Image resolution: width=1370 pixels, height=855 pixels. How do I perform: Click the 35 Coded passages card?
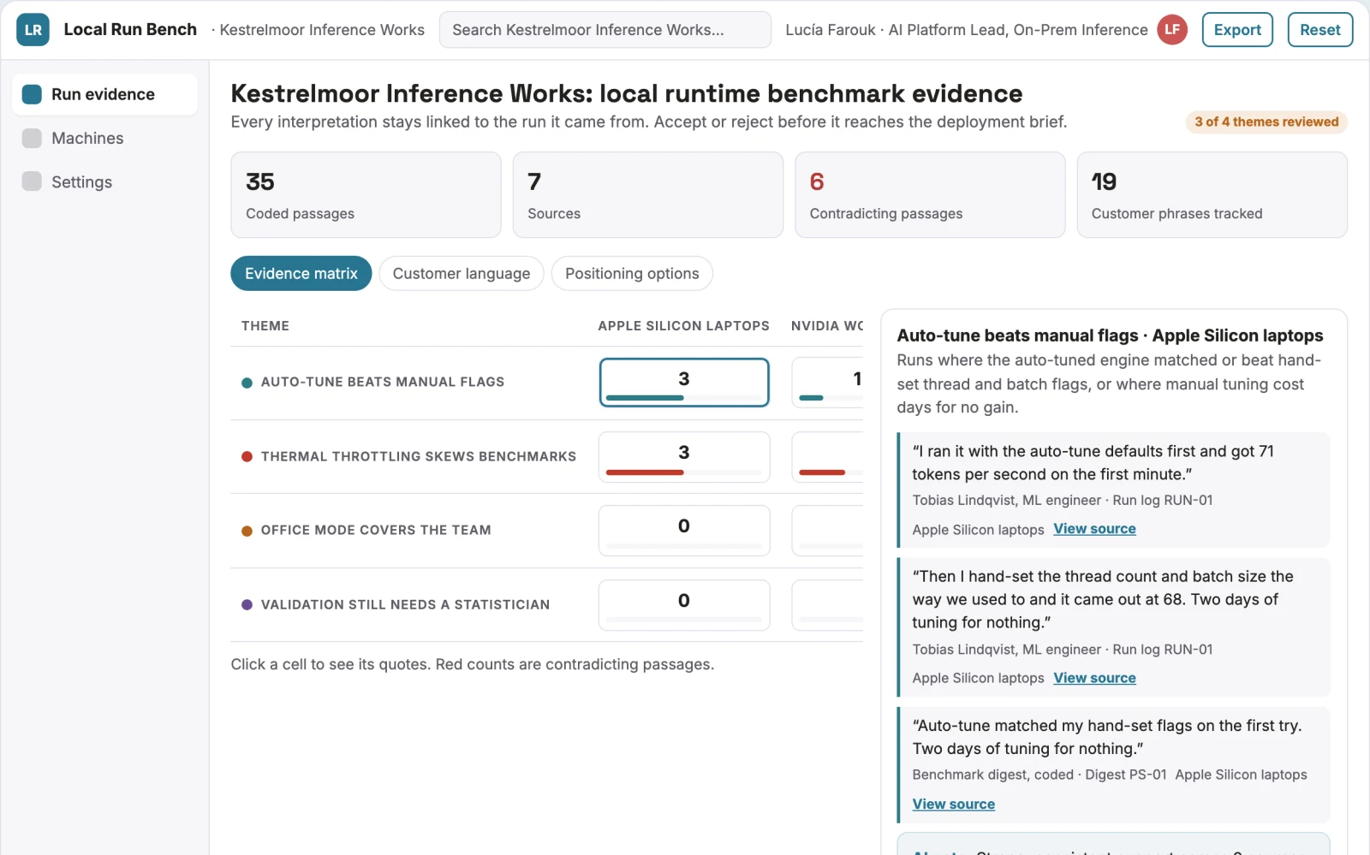366,195
